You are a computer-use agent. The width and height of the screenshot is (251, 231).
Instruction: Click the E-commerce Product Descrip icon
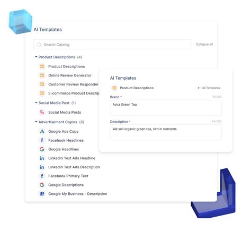tap(42, 93)
